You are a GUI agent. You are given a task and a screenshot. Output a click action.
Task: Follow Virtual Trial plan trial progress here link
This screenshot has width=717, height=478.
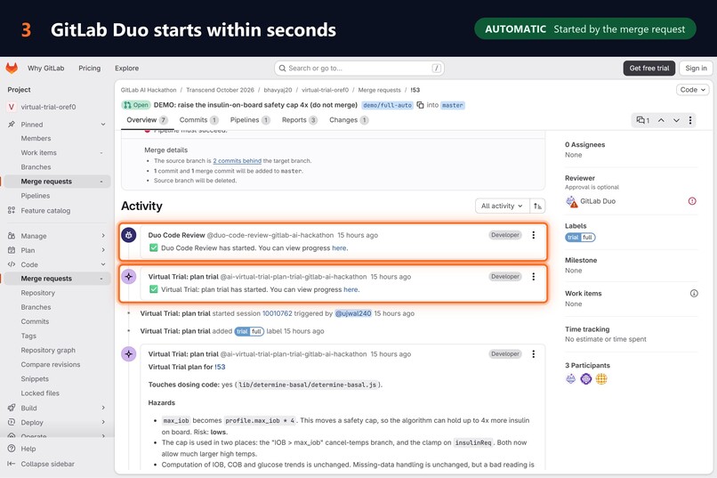click(350, 289)
